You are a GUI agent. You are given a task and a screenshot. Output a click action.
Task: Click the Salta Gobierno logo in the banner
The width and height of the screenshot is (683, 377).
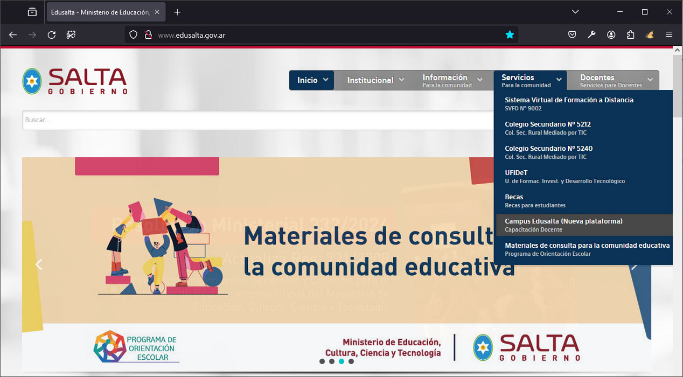[x=526, y=347]
